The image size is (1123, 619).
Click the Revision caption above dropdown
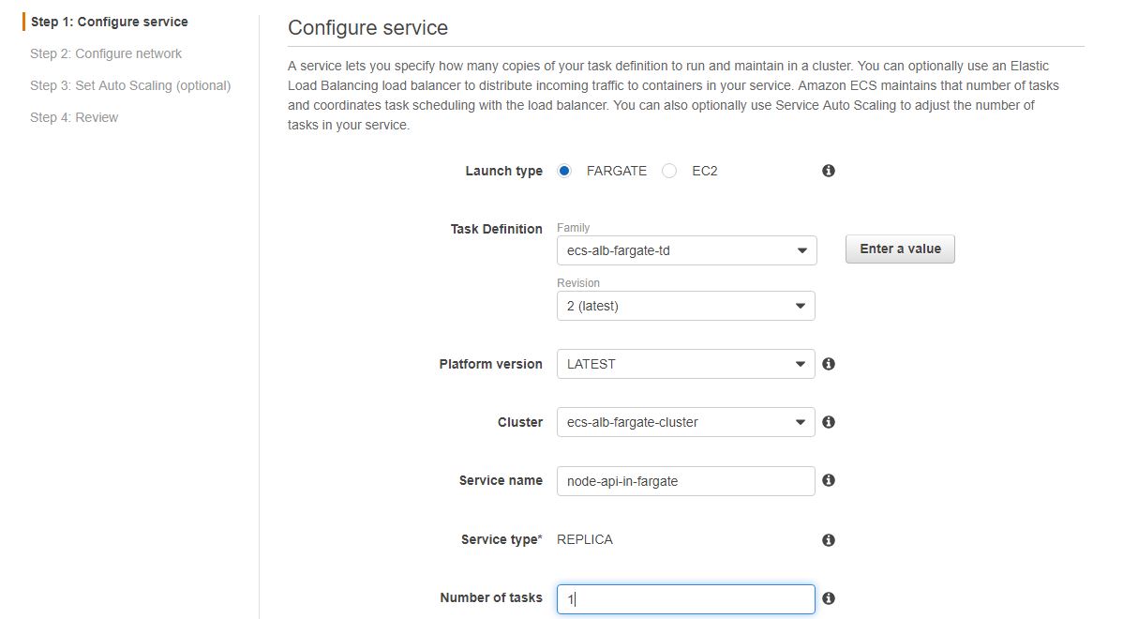578,283
